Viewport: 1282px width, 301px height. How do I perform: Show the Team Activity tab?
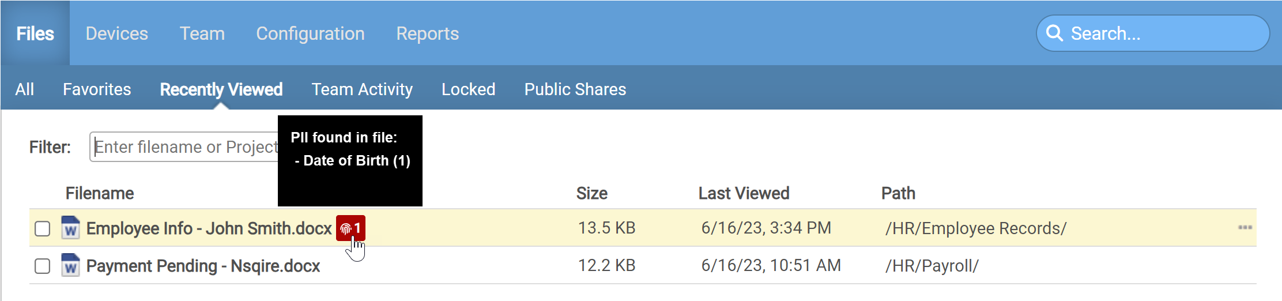click(362, 89)
